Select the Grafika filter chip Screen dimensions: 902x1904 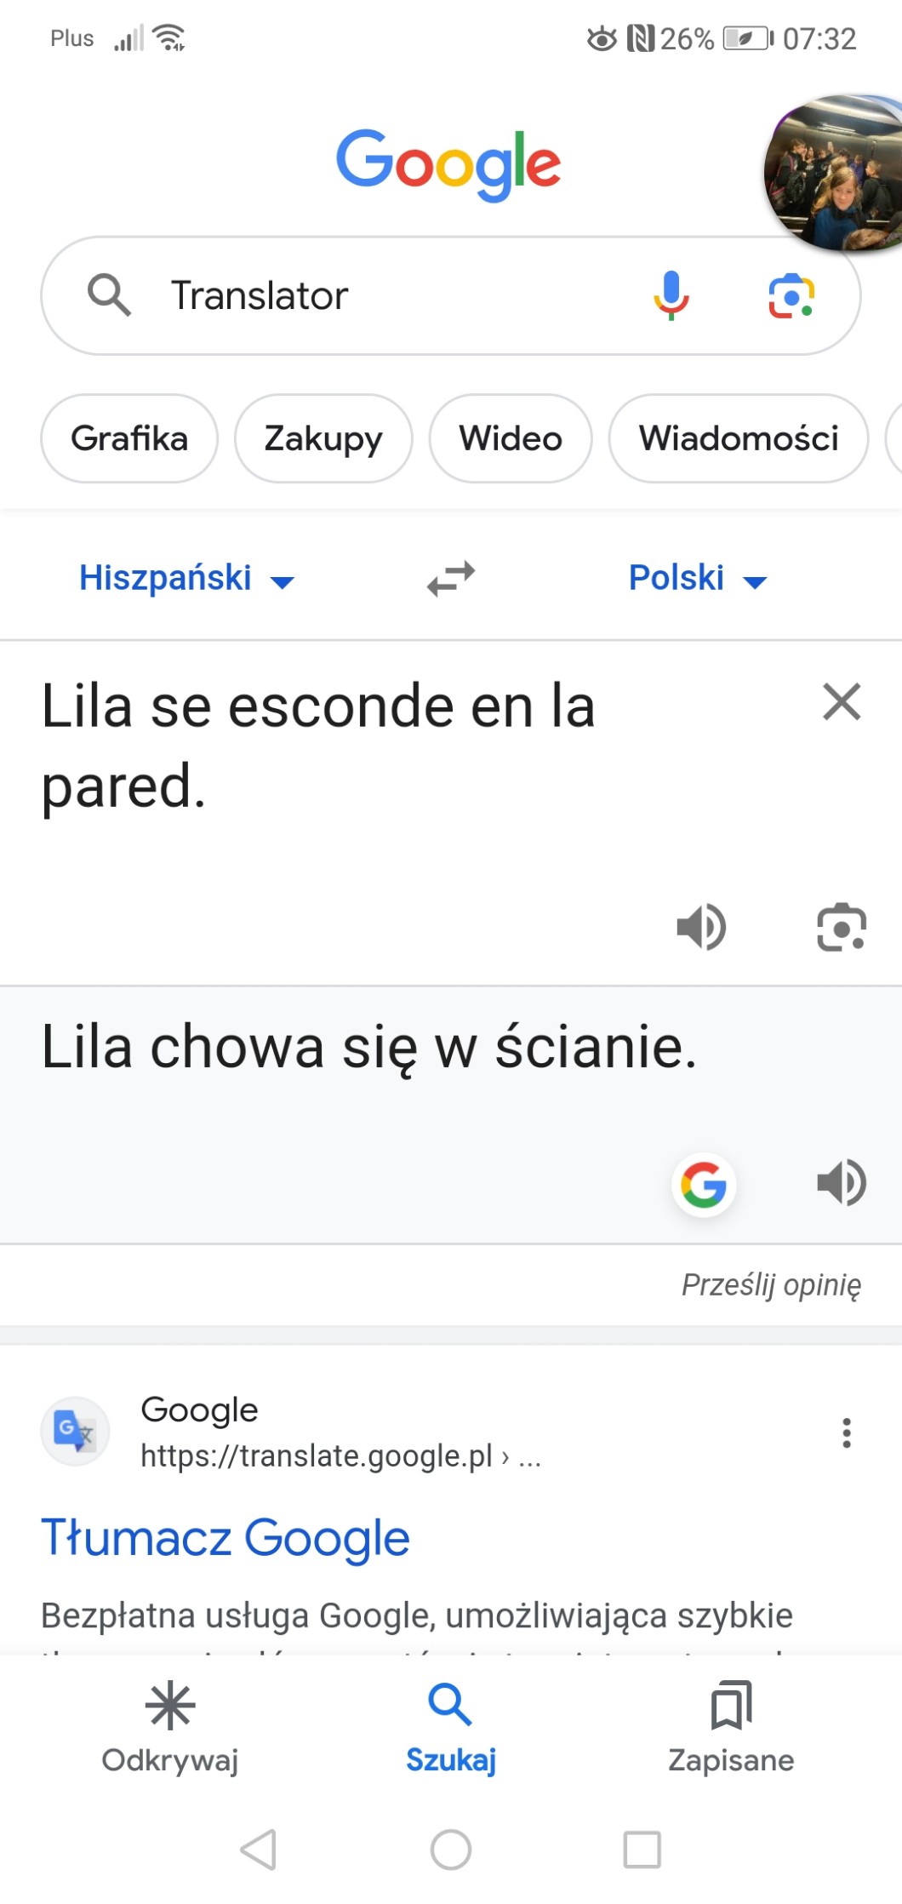[x=129, y=438]
